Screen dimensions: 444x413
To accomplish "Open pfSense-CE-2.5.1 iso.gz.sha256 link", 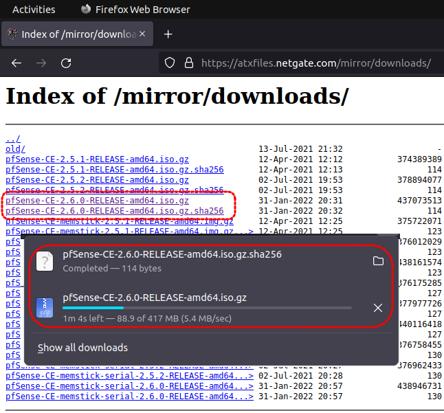I will (115, 170).
